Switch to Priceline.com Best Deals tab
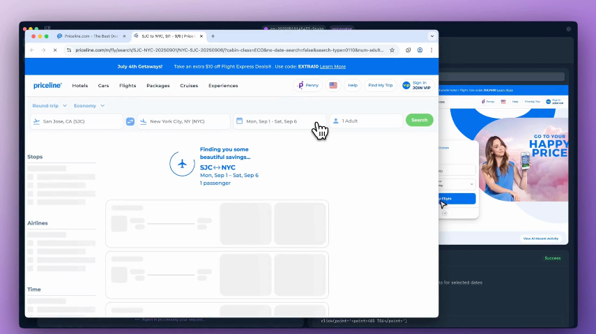596x334 pixels. 91,36
